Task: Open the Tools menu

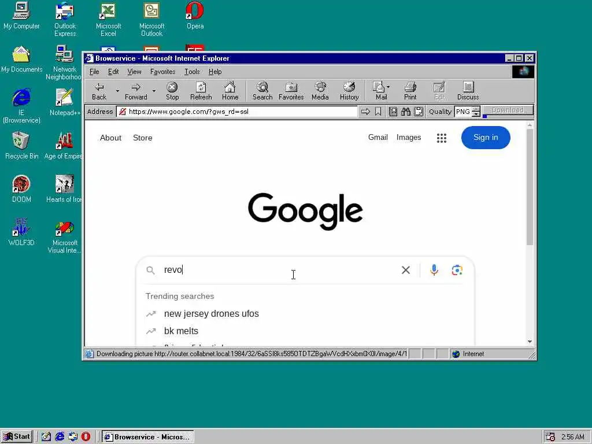Action: coord(192,72)
